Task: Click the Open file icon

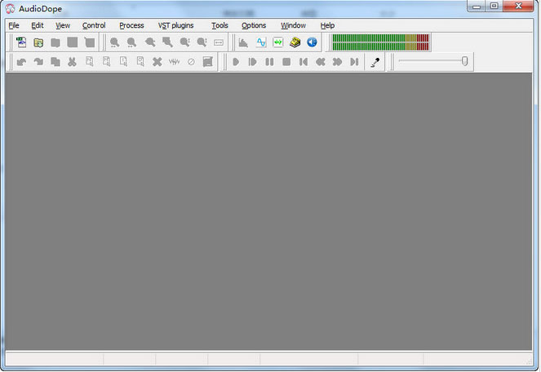Action: point(38,42)
